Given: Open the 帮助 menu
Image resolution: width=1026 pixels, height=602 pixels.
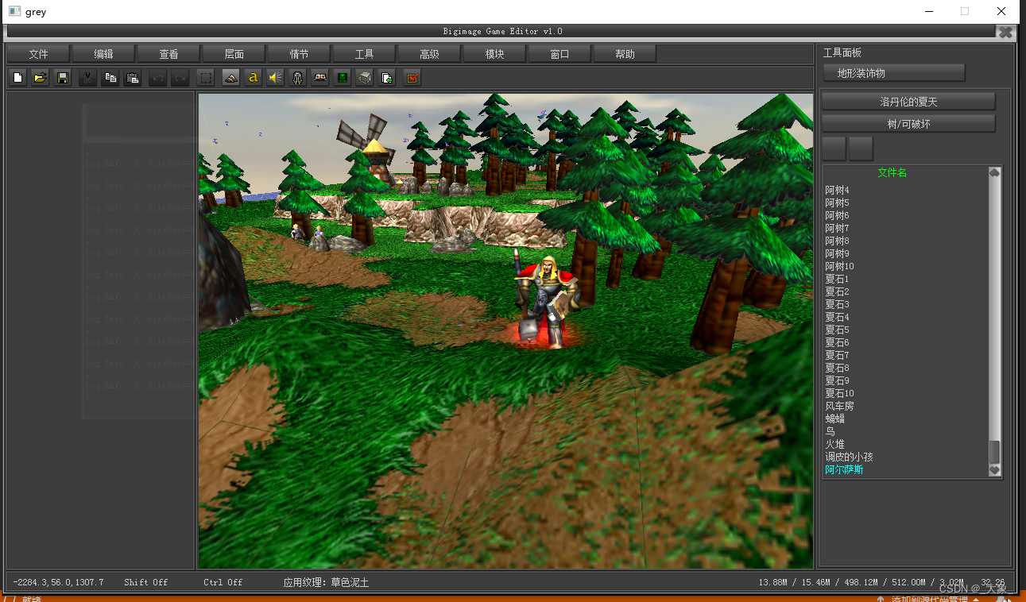Looking at the screenshot, I should pyautogui.click(x=625, y=54).
